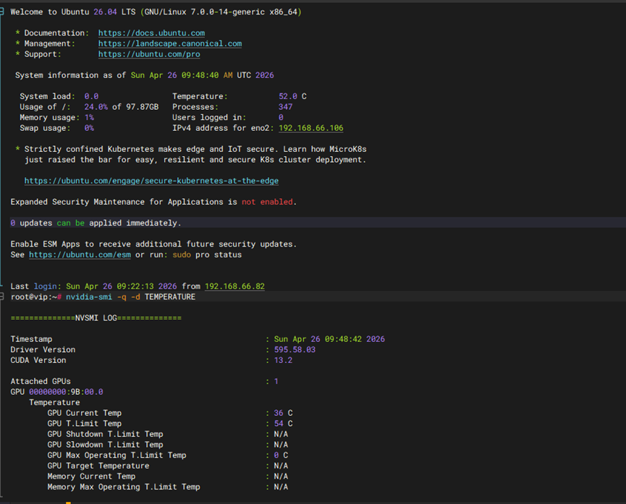The height and width of the screenshot is (504, 626).
Task: Click the 'sudo pro status' command text
Action: 207,255
